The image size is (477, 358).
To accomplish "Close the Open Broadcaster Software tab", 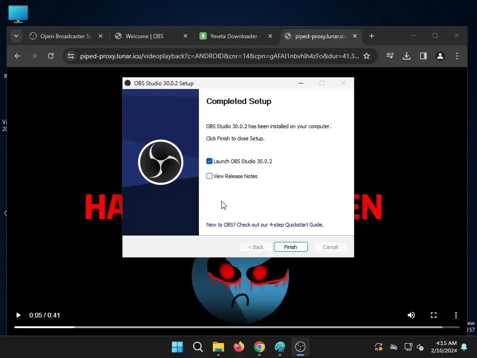I will pyautogui.click(x=101, y=36).
